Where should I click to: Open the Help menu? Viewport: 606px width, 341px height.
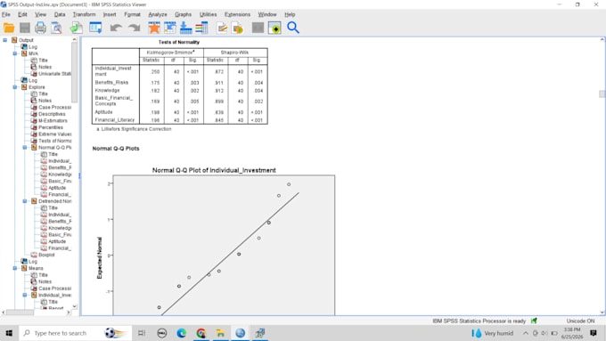290,14
